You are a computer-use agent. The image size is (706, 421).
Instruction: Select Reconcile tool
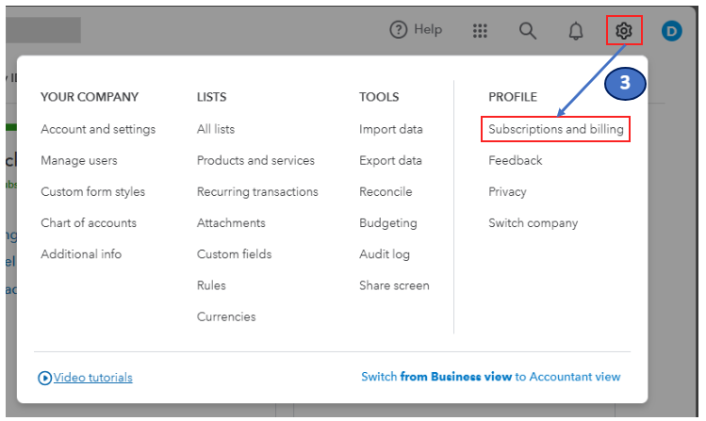[386, 191]
